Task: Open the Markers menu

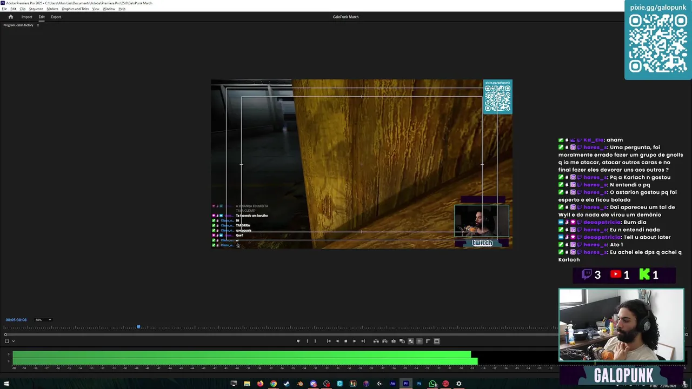Action: [x=52, y=9]
